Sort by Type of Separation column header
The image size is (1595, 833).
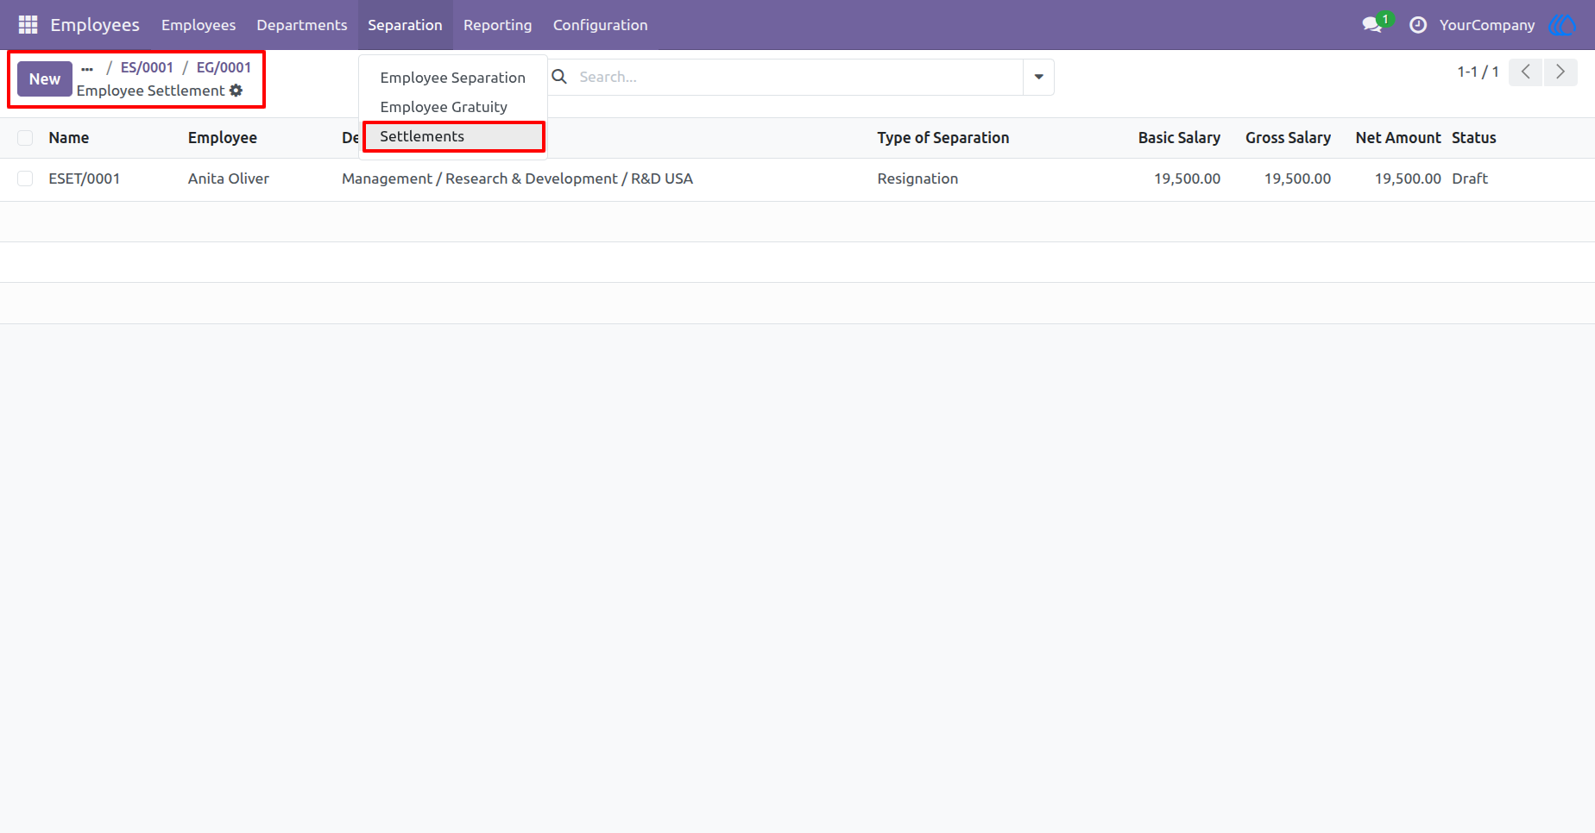[943, 138]
